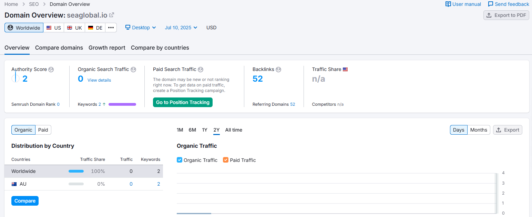Click the chart Export button

point(508,130)
